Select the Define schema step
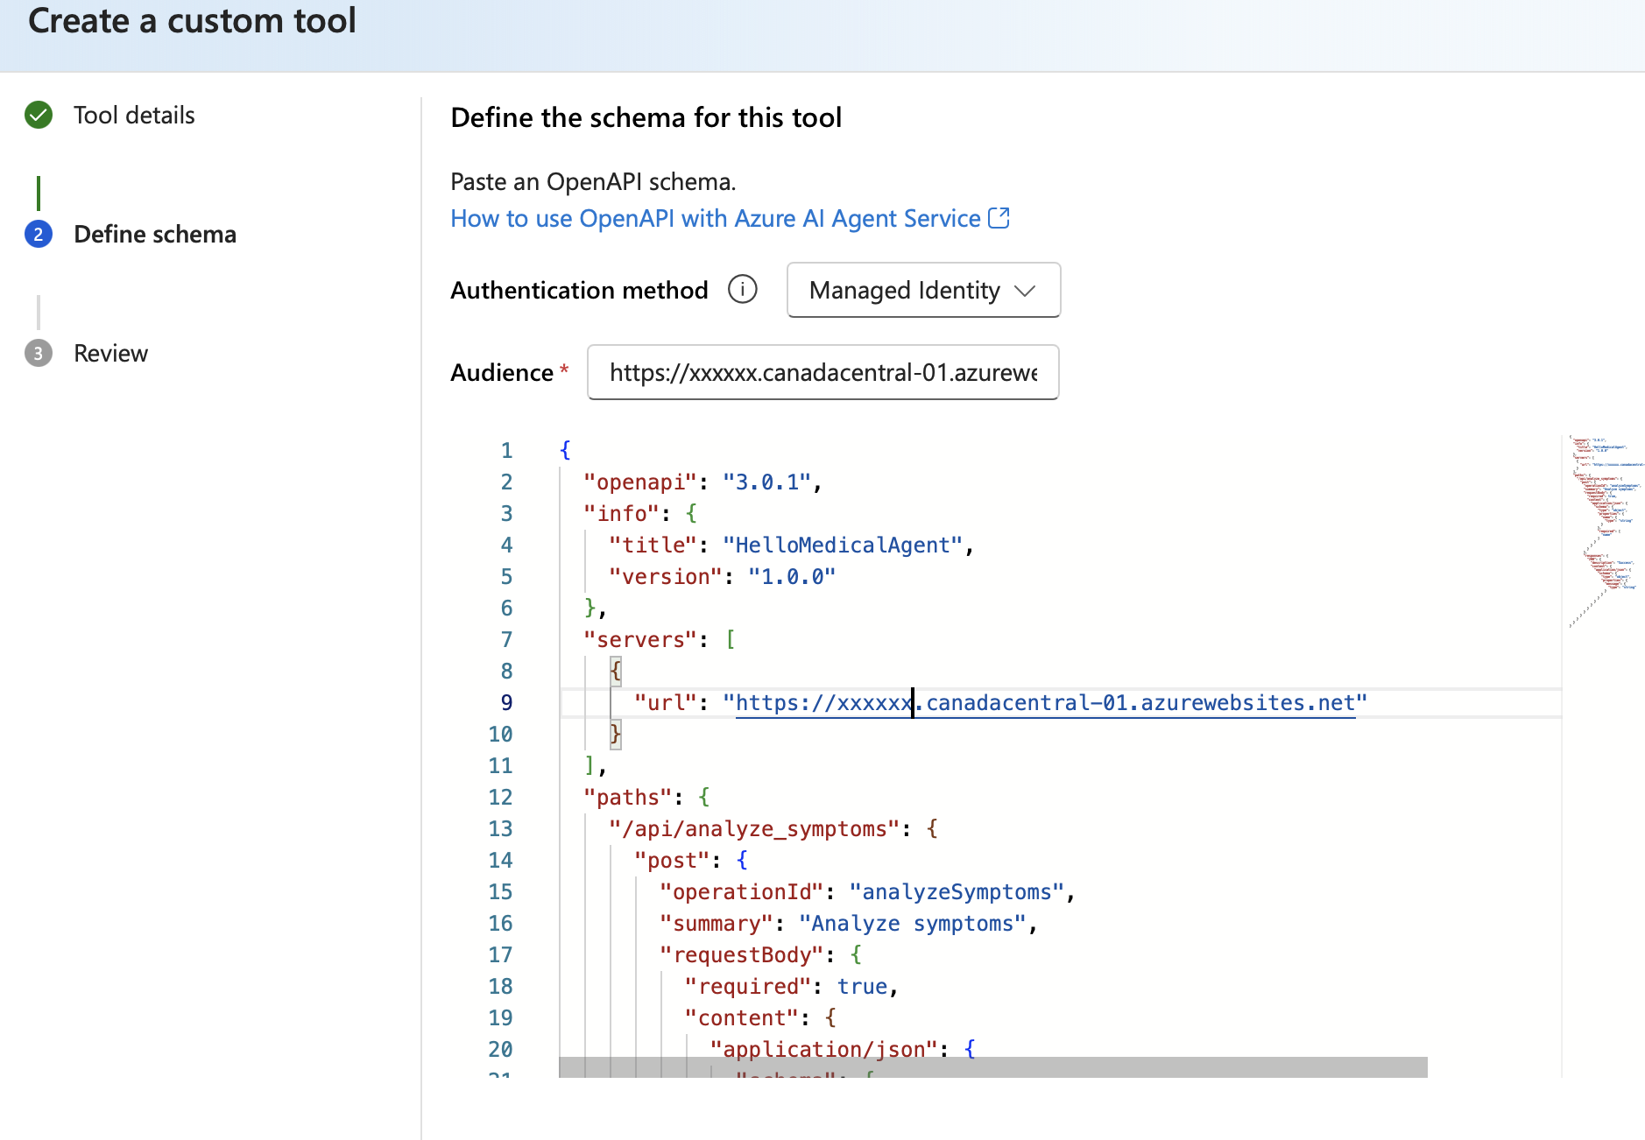Screen dimensions: 1645x1140 click(155, 234)
